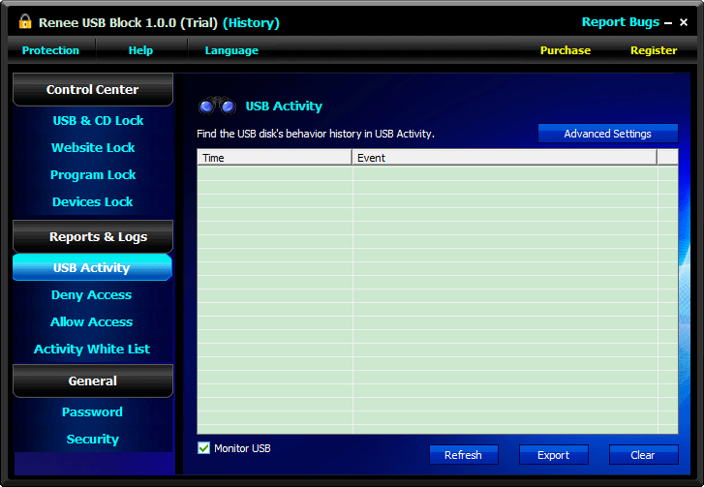704x487 pixels.
Task: Open the Help menu
Action: pyautogui.click(x=140, y=50)
